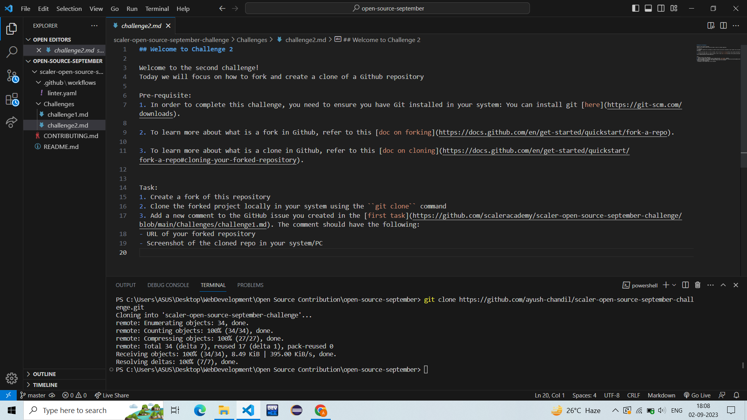The width and height of the screenshot is (747, 420).
Task: Open the terminal profile dropdown
Action: (x=674, y=285)
